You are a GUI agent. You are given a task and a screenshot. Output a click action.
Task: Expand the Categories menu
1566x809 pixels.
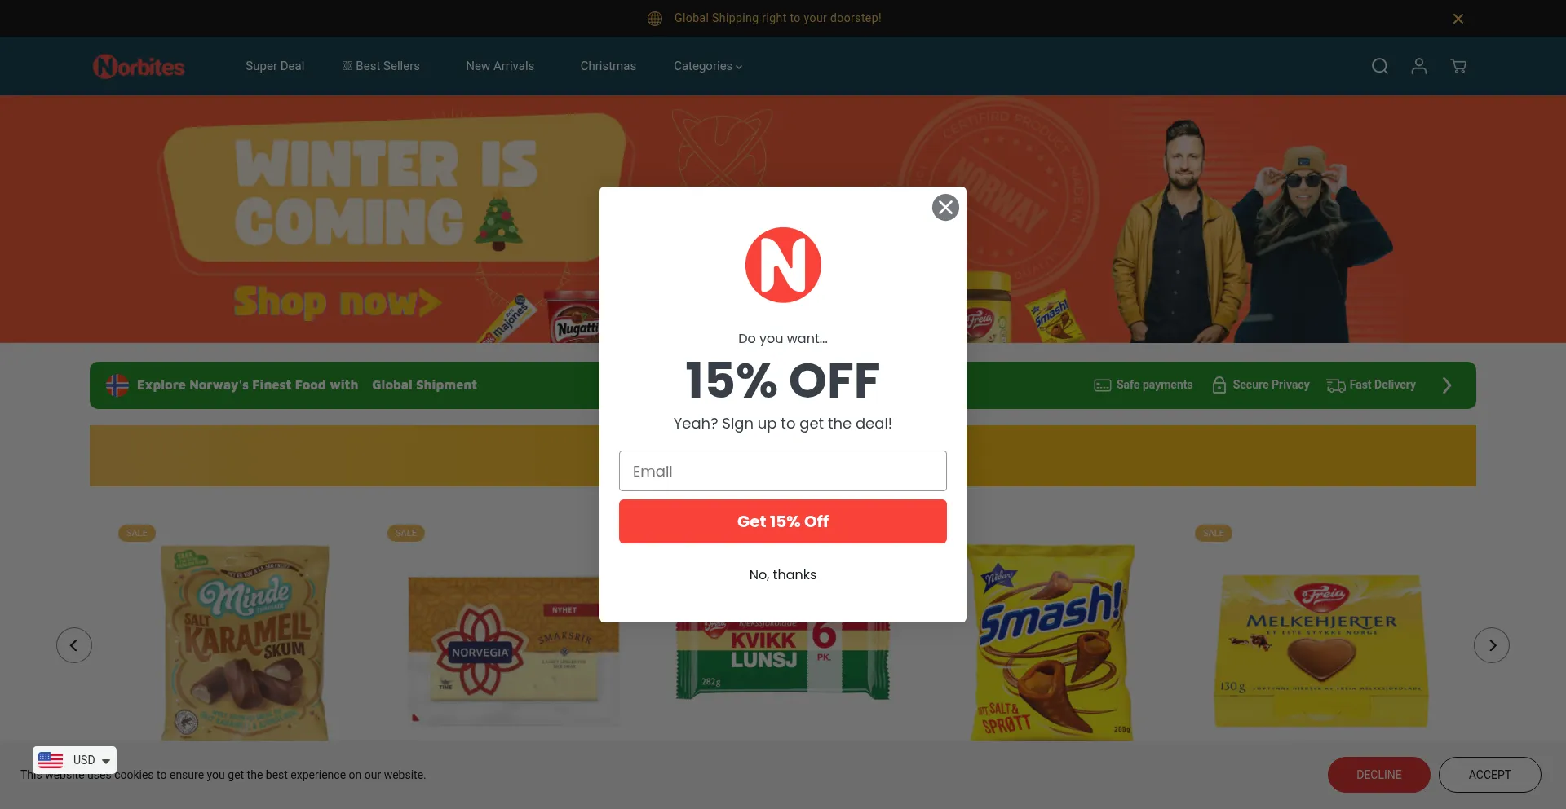(x=708, y=66)
